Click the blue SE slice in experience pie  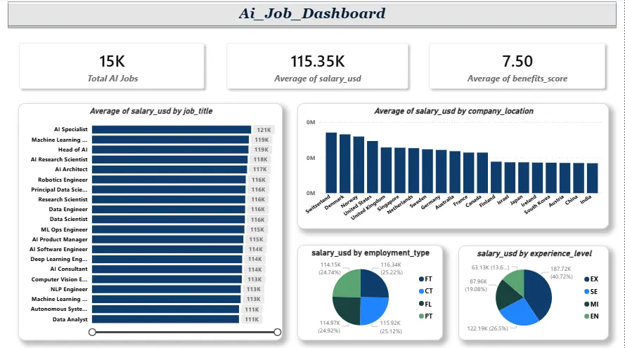coord(520,312)
